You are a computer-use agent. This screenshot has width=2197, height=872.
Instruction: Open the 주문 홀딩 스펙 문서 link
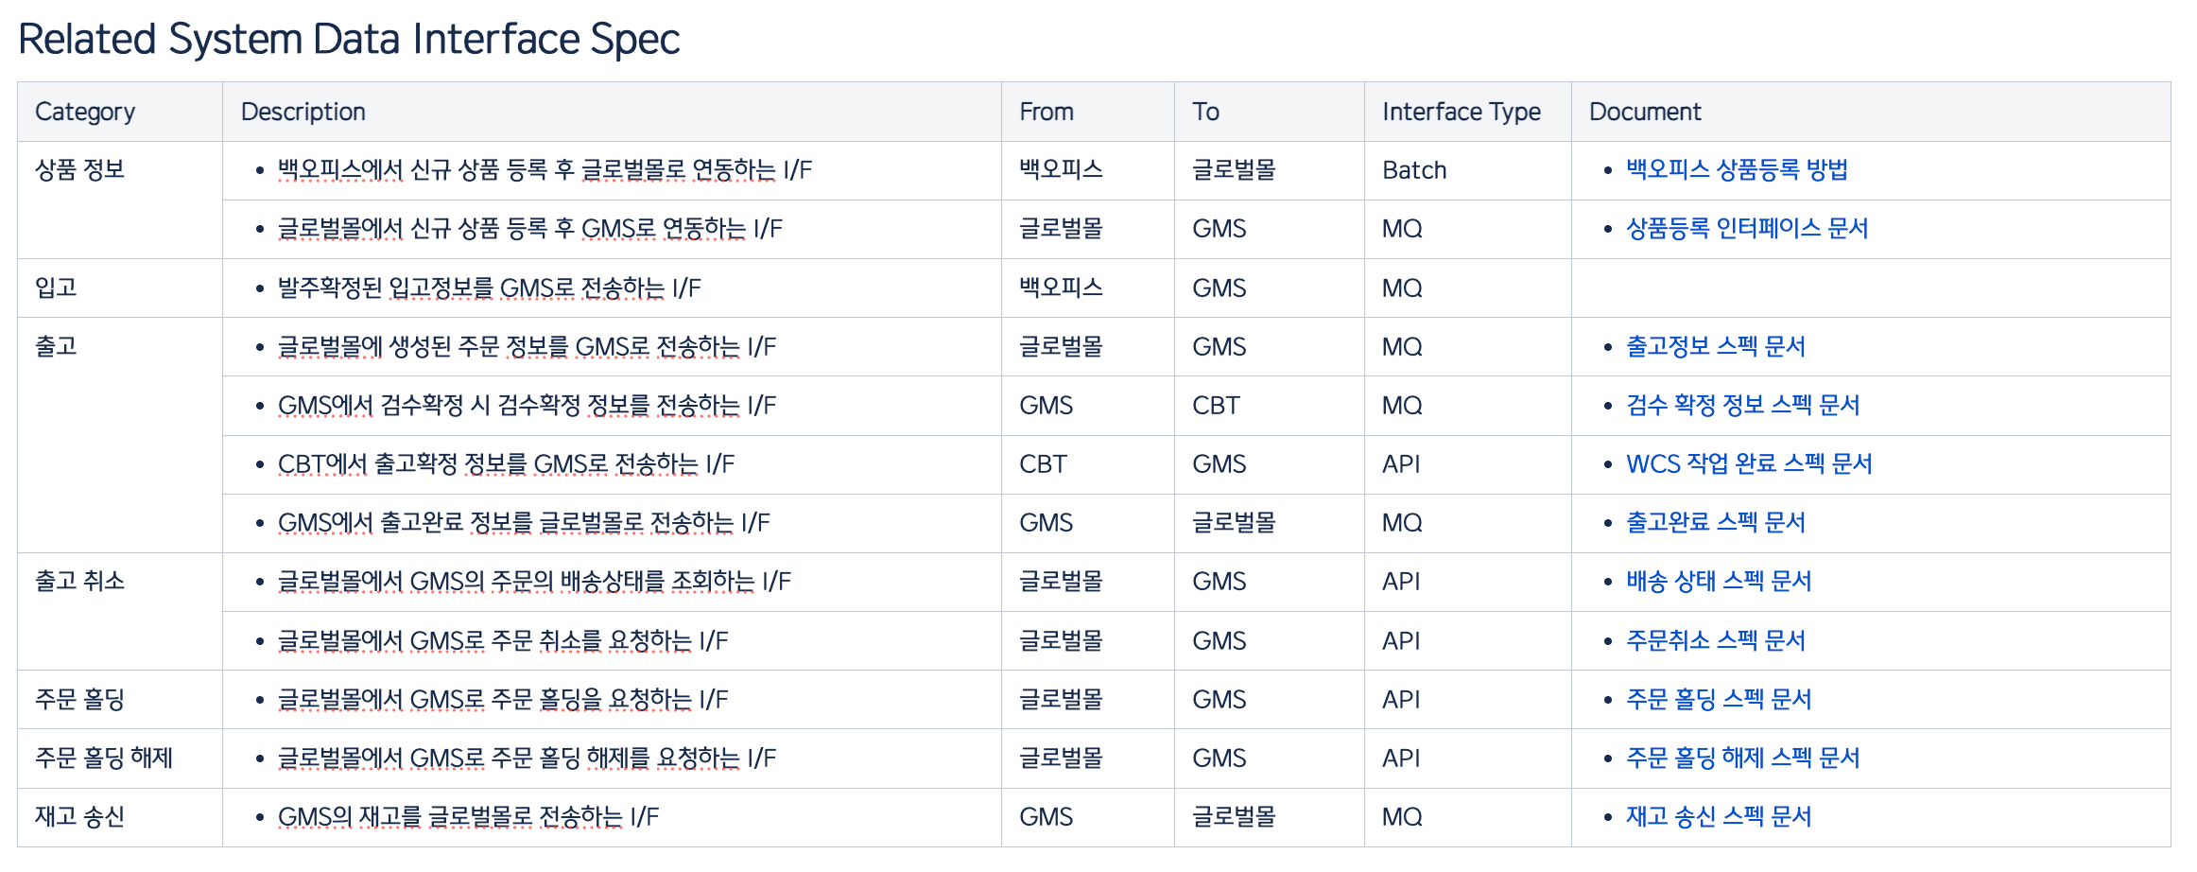click(1719, 700)
